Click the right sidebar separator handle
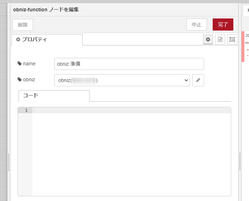249x201 pixels. [240, 162]
